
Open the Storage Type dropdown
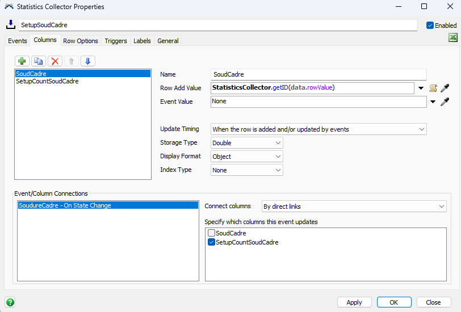[x=246, y=143]
